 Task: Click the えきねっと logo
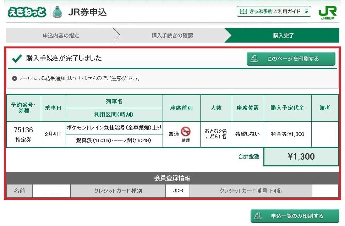[27, 12]
